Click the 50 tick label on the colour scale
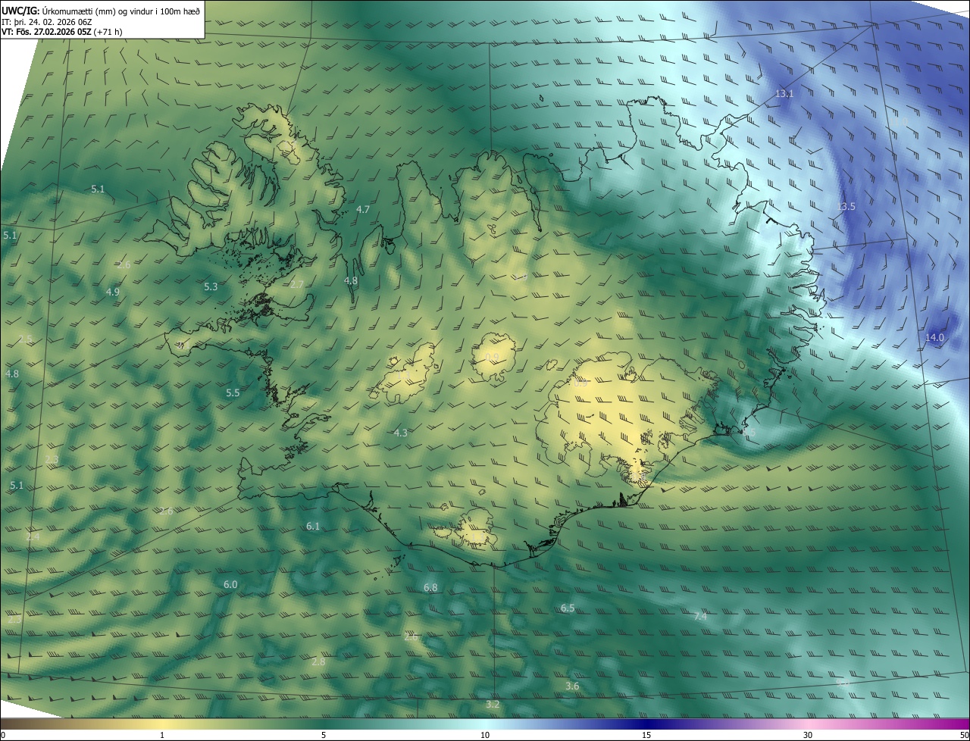Viewport: 970px width, 741px height. point(964,735)
